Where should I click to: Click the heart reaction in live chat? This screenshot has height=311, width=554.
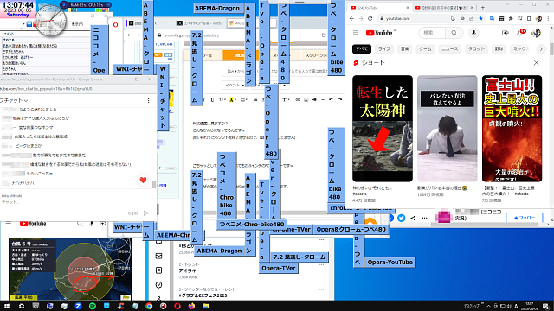[143, 180]
